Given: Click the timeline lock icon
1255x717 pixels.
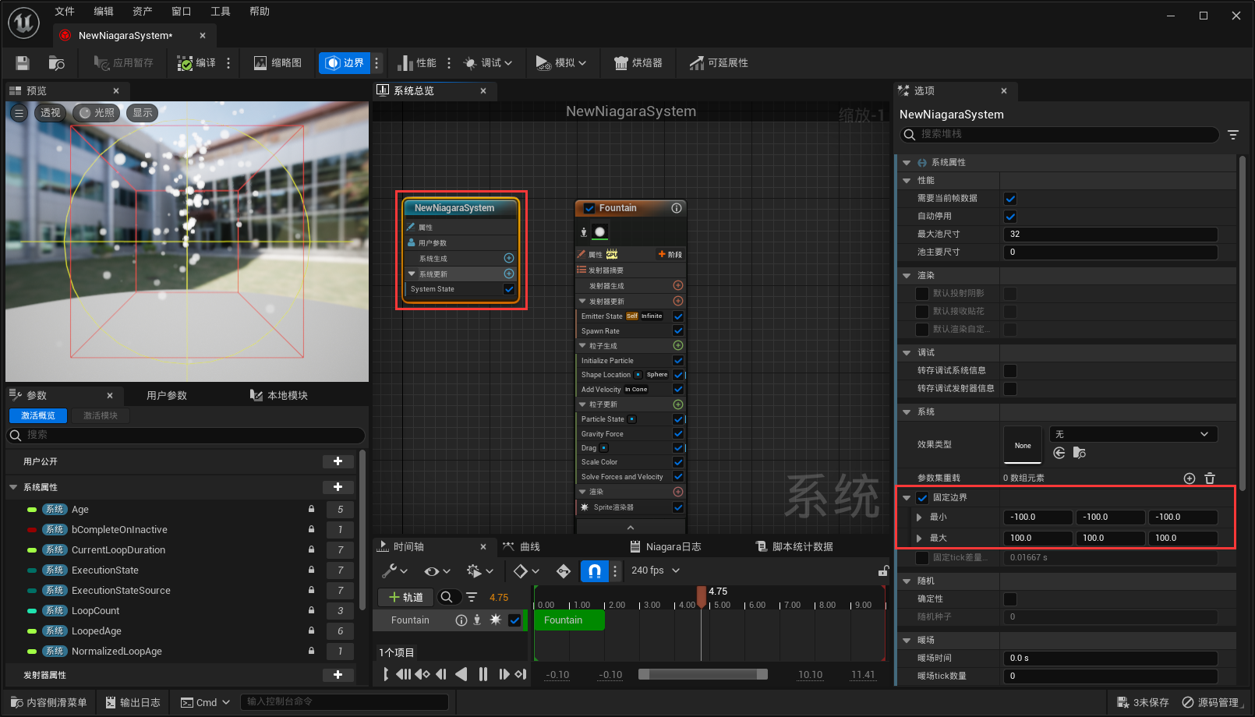Looking at the screenshot, I should tap(883, 571).
